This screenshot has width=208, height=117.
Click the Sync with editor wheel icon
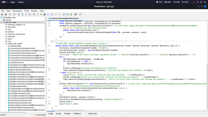(x=19, y=15)
